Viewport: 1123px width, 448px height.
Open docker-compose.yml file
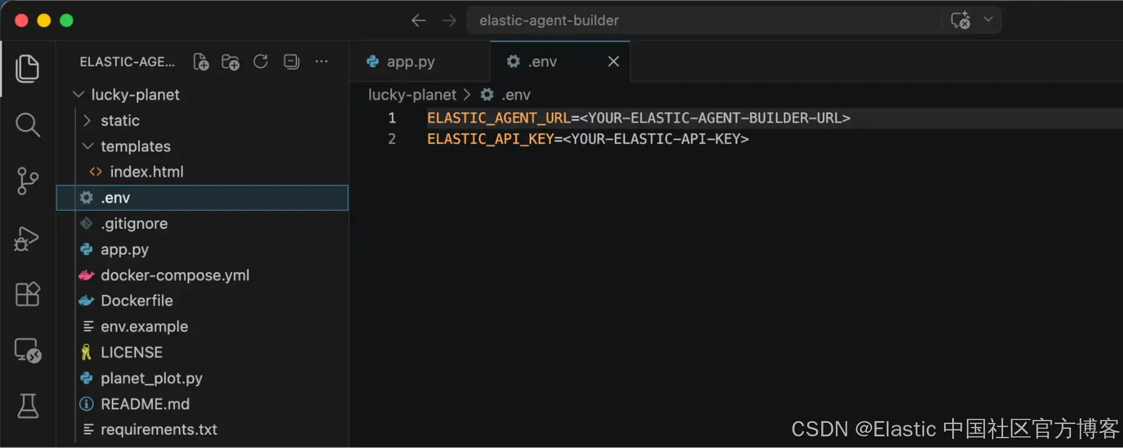[x=202, y=275]
